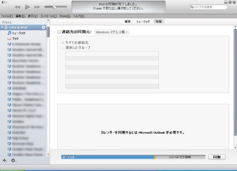Select the catty の iPod device row

point(23,28)
